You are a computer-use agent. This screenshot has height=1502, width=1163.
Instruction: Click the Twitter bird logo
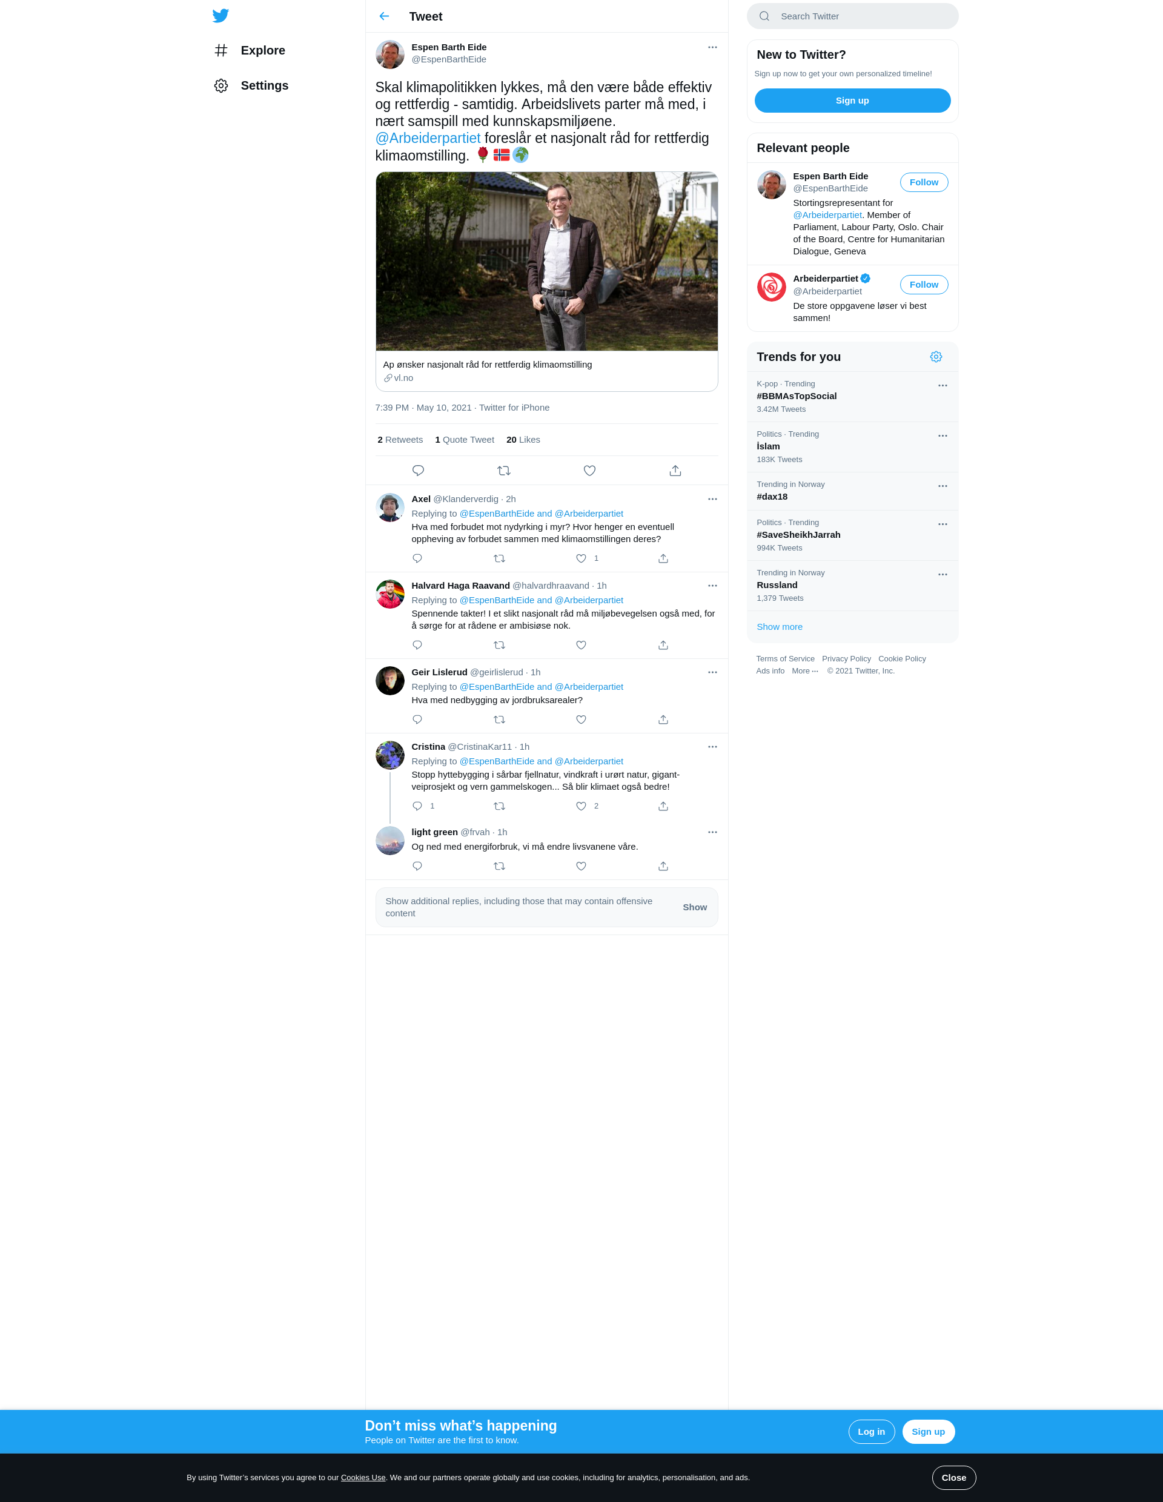click(x=220, y=16)
